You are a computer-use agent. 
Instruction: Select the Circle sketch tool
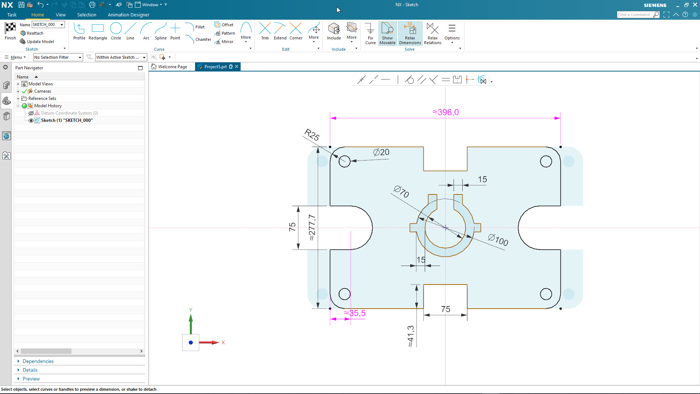[116, 31]
